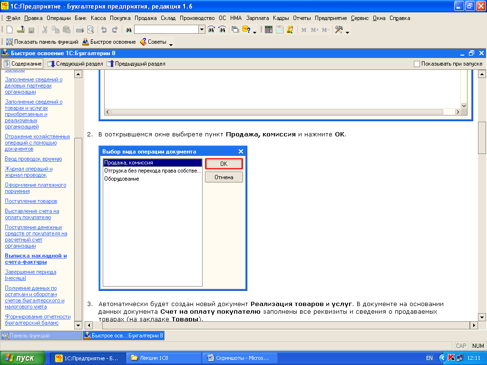Screen dimensions: 487x365
Task: Open link Выставление счета на оплату покупателю
Action: (32, 214)
